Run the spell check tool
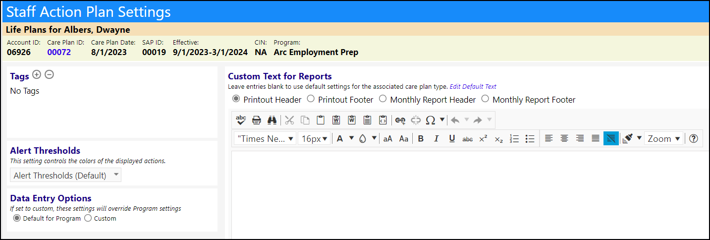This screenshot has height=240, width=710. click(241, 120)
